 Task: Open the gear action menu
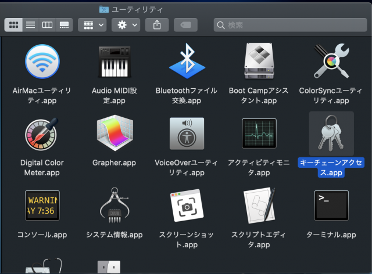click(126, 25)
